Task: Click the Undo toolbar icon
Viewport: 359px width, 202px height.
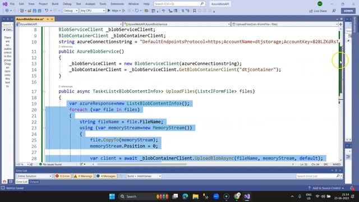Action: pyautogui.click(x=47, y=11)
